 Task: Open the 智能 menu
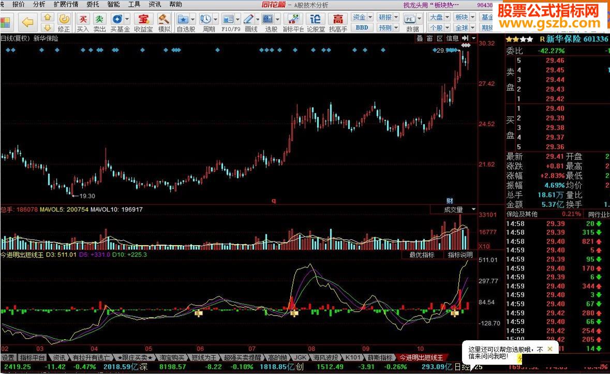point(114,4)
